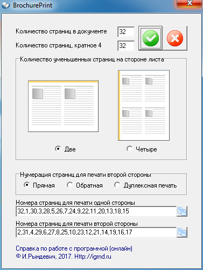Image resolution: width=203 pixels, height=270 pixels.
Task: Focus the document page count field
Action: pos(126,32)
